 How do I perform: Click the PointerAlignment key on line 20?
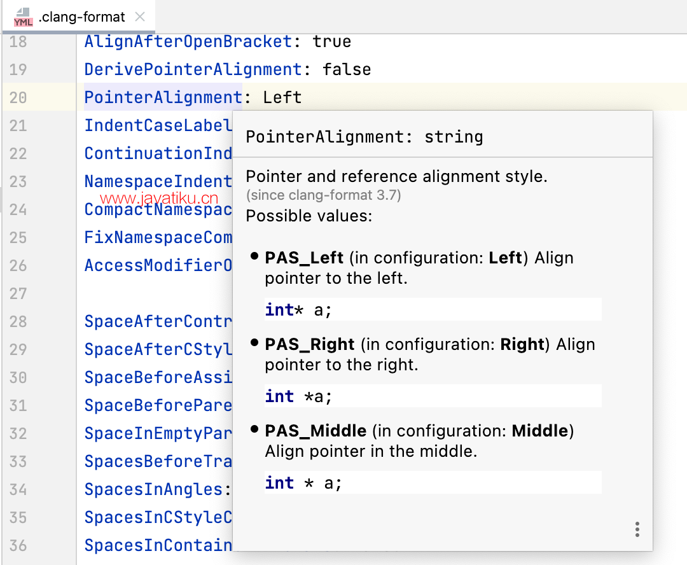[163, 98]
